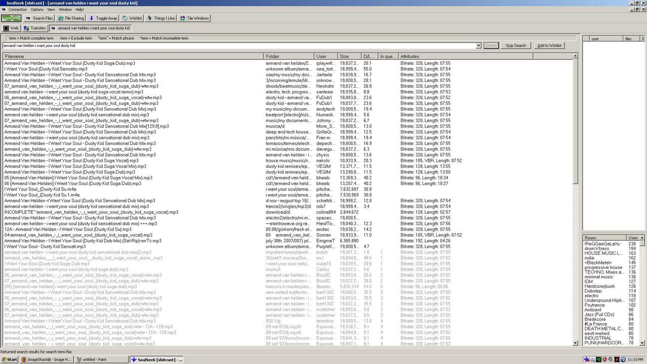Toggle Away status in the toolbar
The width and height of the screenshot is (647, 364).
click(x=103, y=18)
